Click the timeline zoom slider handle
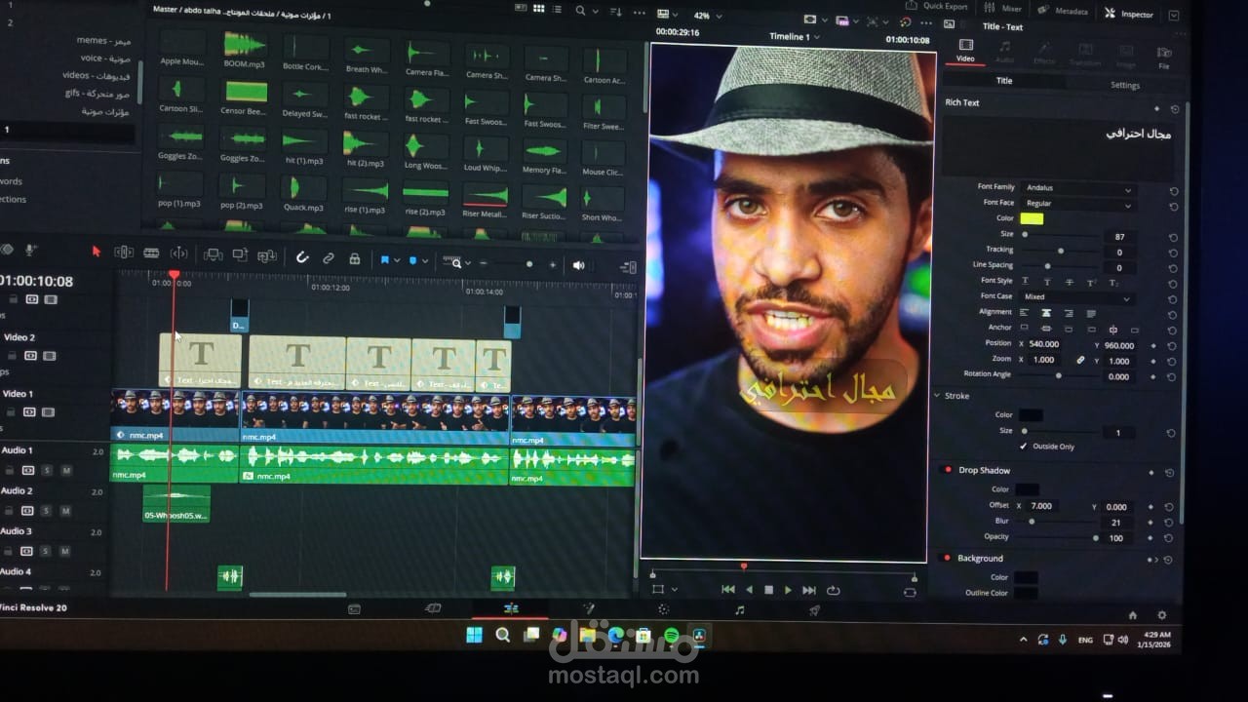This screenshot has height=702, width=1248. click(529, 264)
